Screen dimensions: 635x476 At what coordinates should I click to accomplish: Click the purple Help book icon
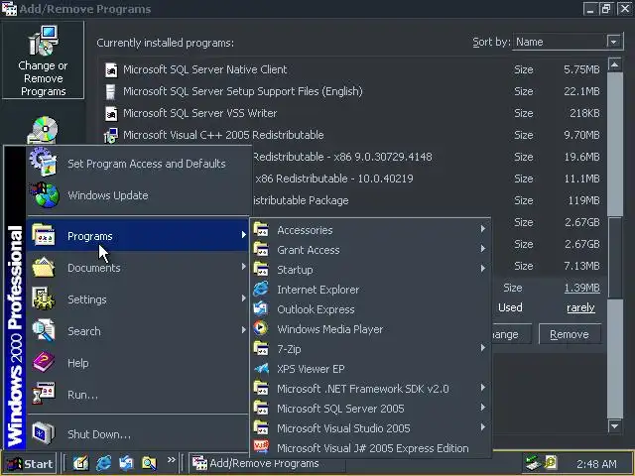point(44,362)
